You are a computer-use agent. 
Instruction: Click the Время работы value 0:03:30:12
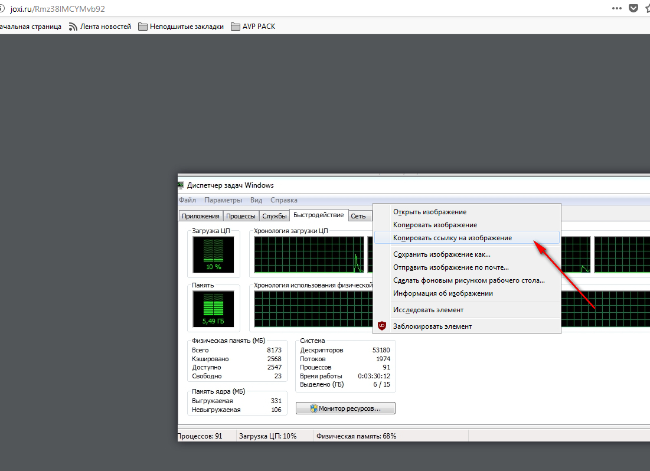pyautogui.click(x=374, y=376)
